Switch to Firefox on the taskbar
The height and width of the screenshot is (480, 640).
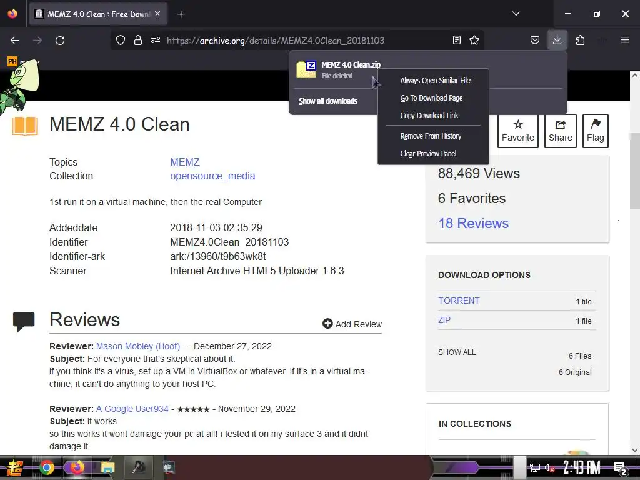(77, 467)
